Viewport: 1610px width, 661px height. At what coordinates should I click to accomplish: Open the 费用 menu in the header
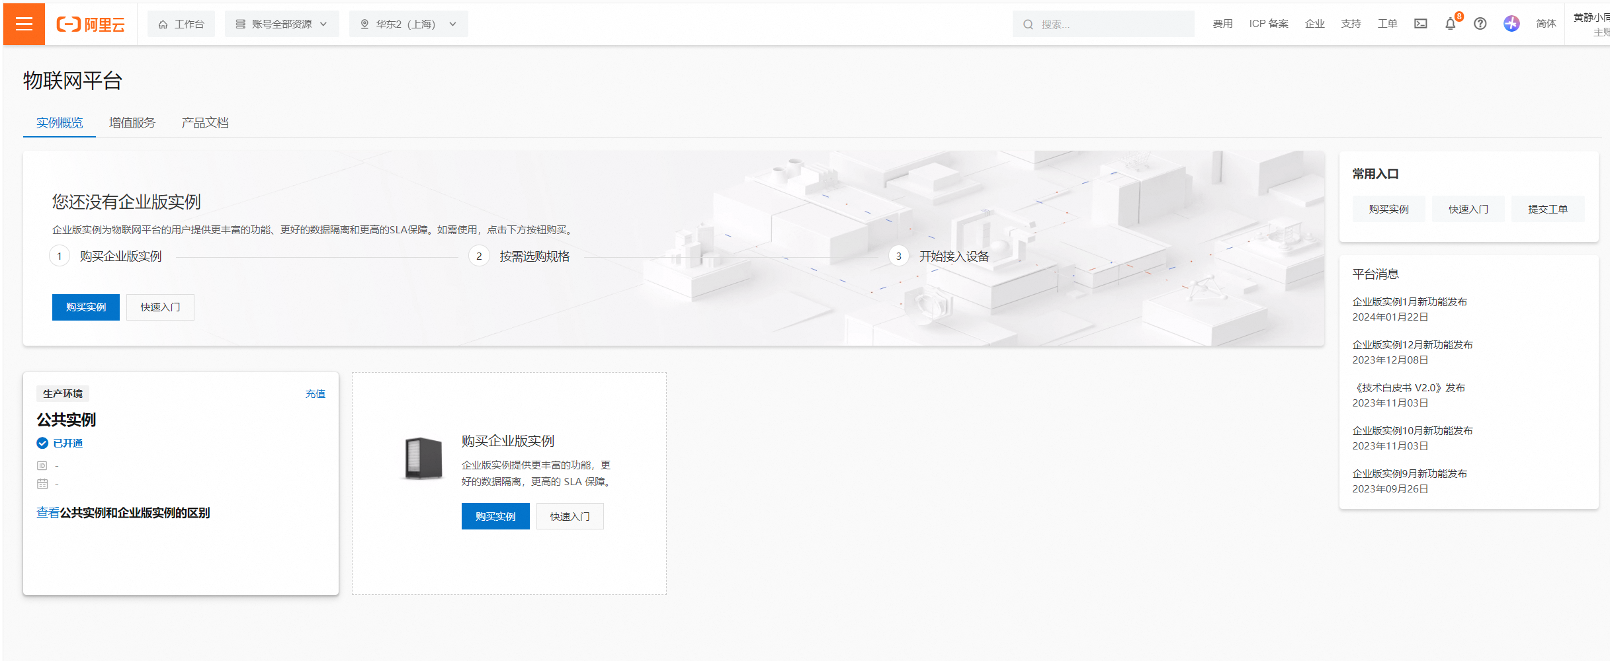pos(1222,24)
